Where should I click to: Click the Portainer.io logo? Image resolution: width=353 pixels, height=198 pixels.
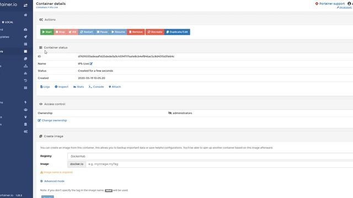[9, 4]
